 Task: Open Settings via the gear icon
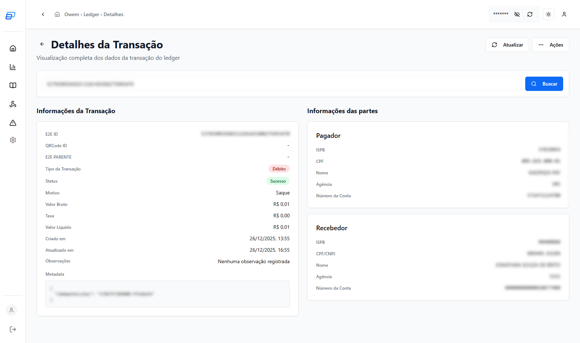[x=13, y=140]
